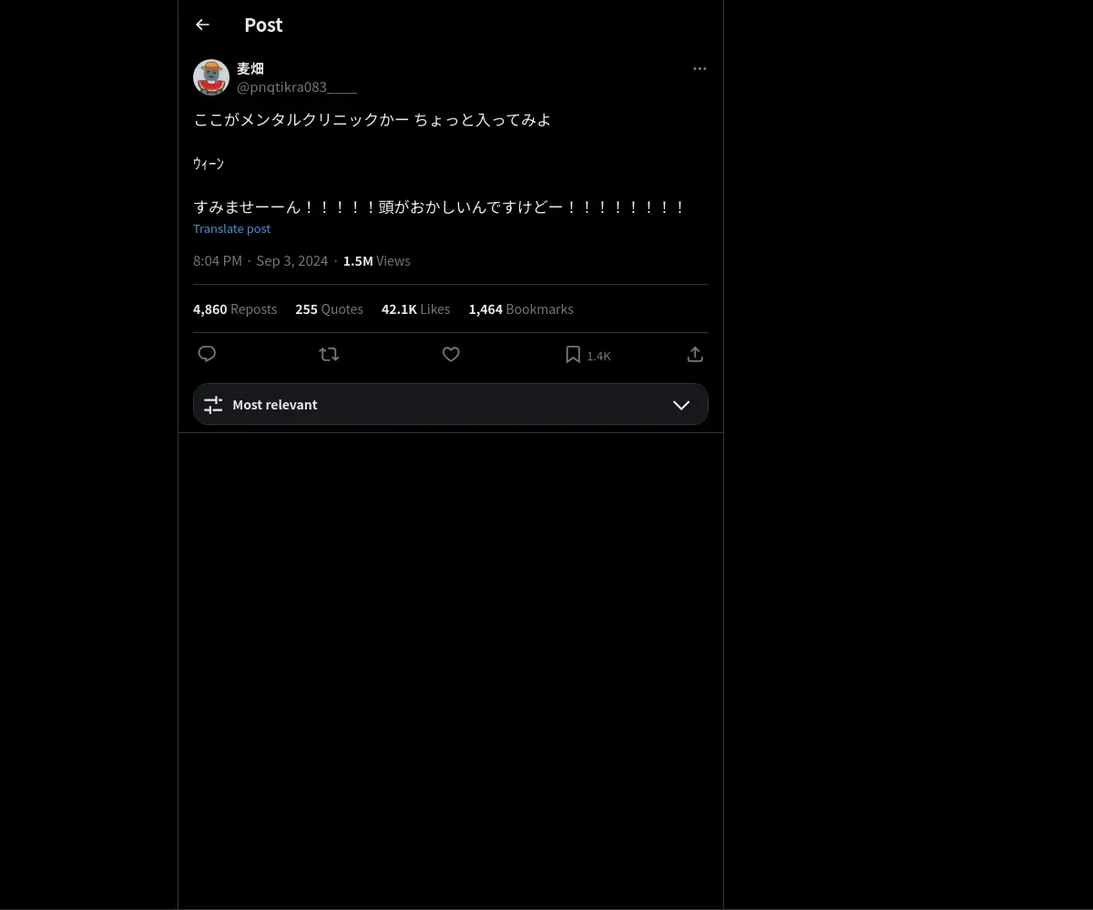Click the Translate post link

coord(231,228)
